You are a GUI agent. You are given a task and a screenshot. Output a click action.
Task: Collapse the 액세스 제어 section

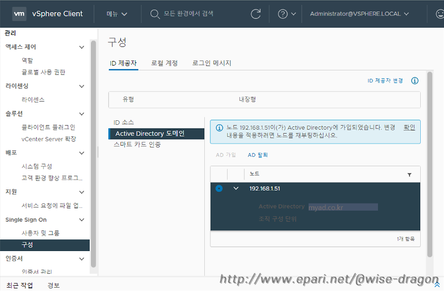point(82,47)
